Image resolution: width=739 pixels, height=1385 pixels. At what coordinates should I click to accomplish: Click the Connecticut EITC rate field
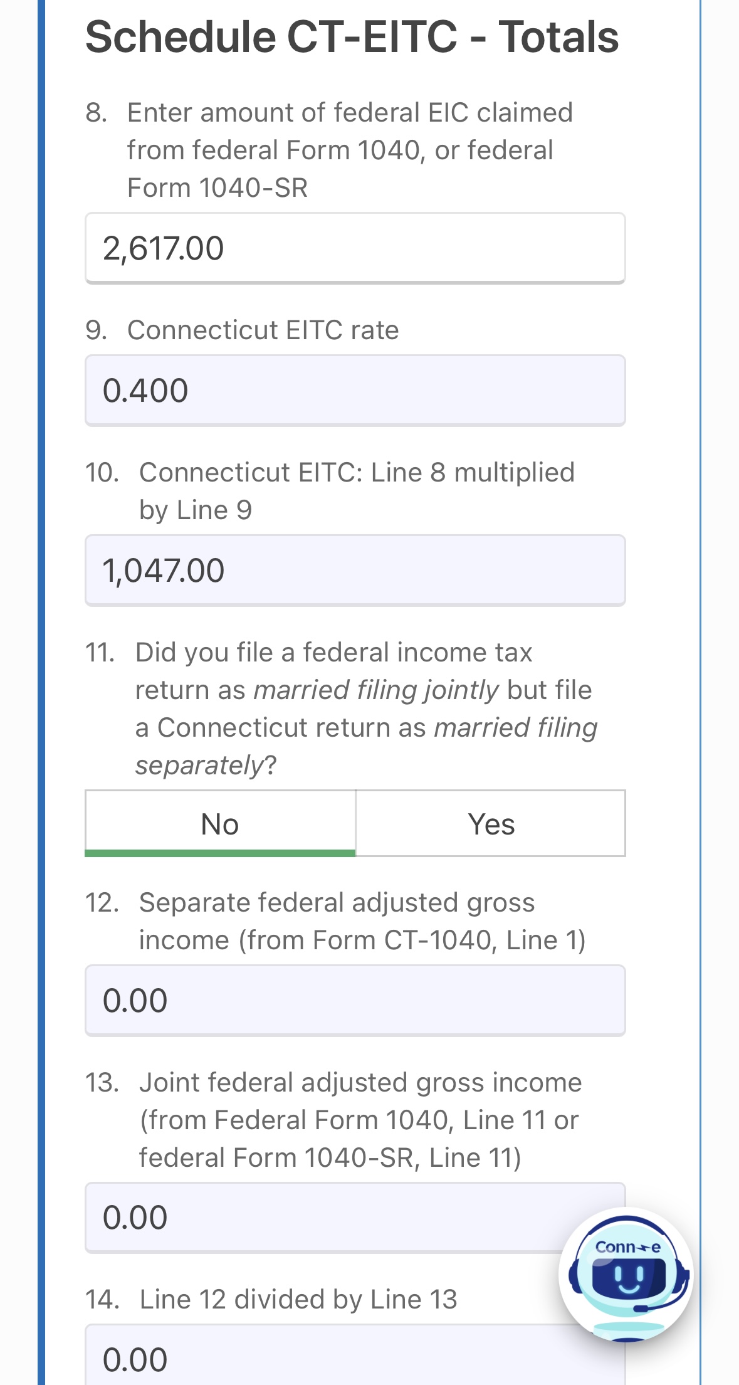pos(355,390)
